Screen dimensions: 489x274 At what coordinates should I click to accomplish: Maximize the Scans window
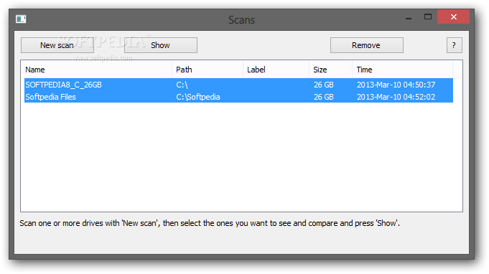[428, 16]
